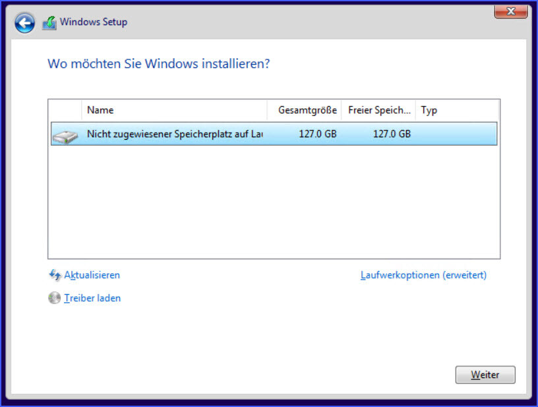Open Laufwerkoptionen (erweitert)
538x407 pixels.
(x=423, y=275)
